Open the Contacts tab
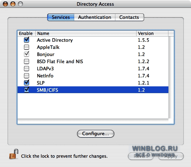Image resolution: width=191 pixels, height=167 pixels. [x=129, y=17]
